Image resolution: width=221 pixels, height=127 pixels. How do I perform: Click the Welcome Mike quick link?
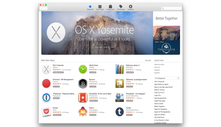(159, 65)
